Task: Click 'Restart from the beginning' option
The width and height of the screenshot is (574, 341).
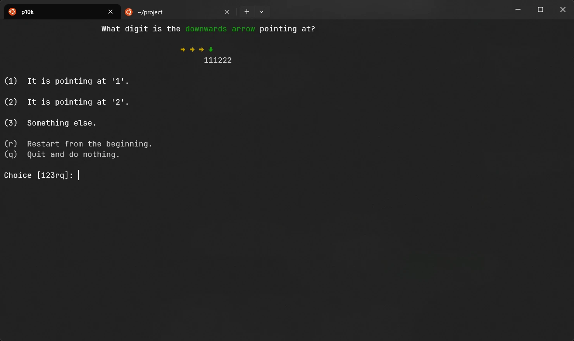Action: 89,144
